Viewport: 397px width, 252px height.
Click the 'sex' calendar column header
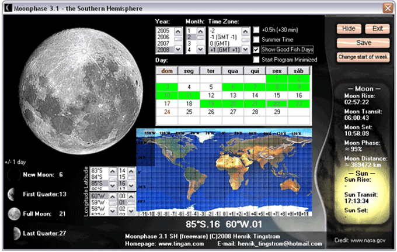pos(277,71)
